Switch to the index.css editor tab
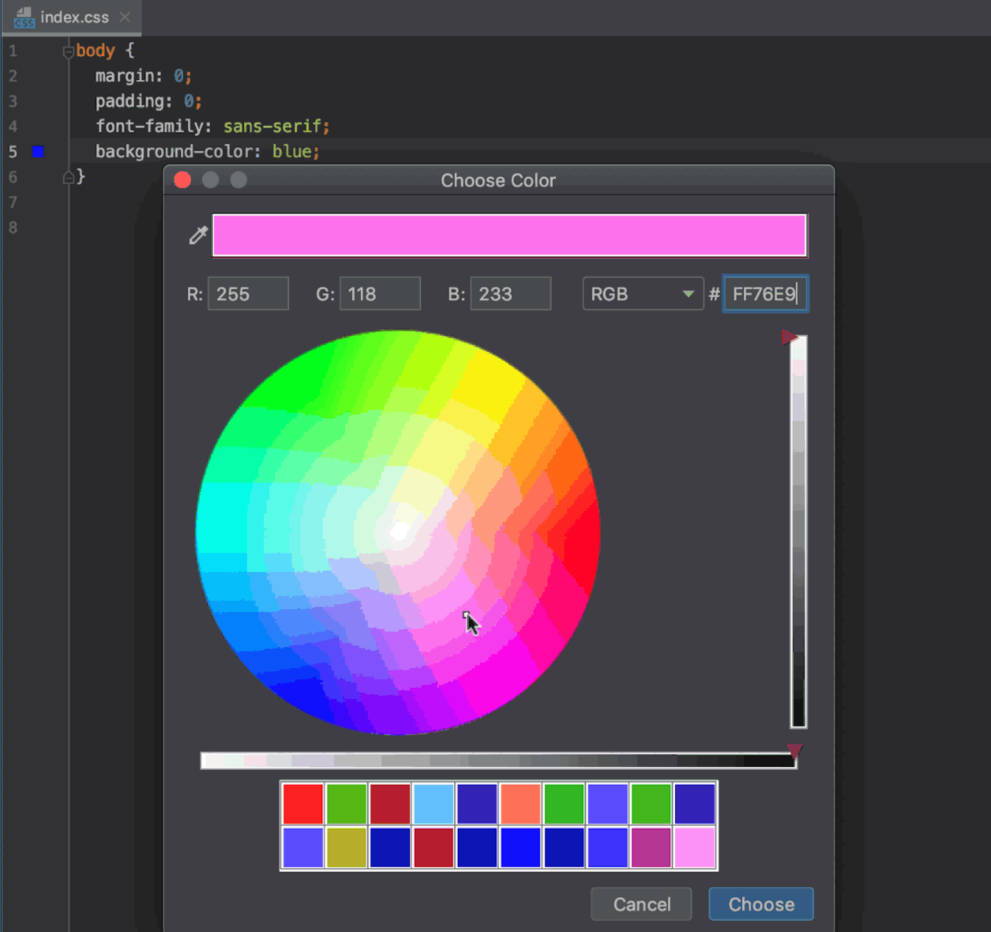The image size is (991, 932). point(74,18)
